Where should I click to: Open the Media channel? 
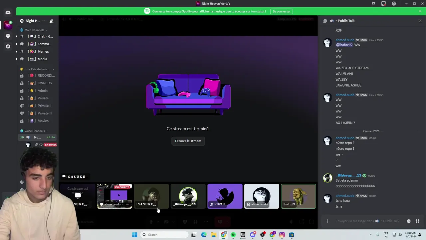37,59
